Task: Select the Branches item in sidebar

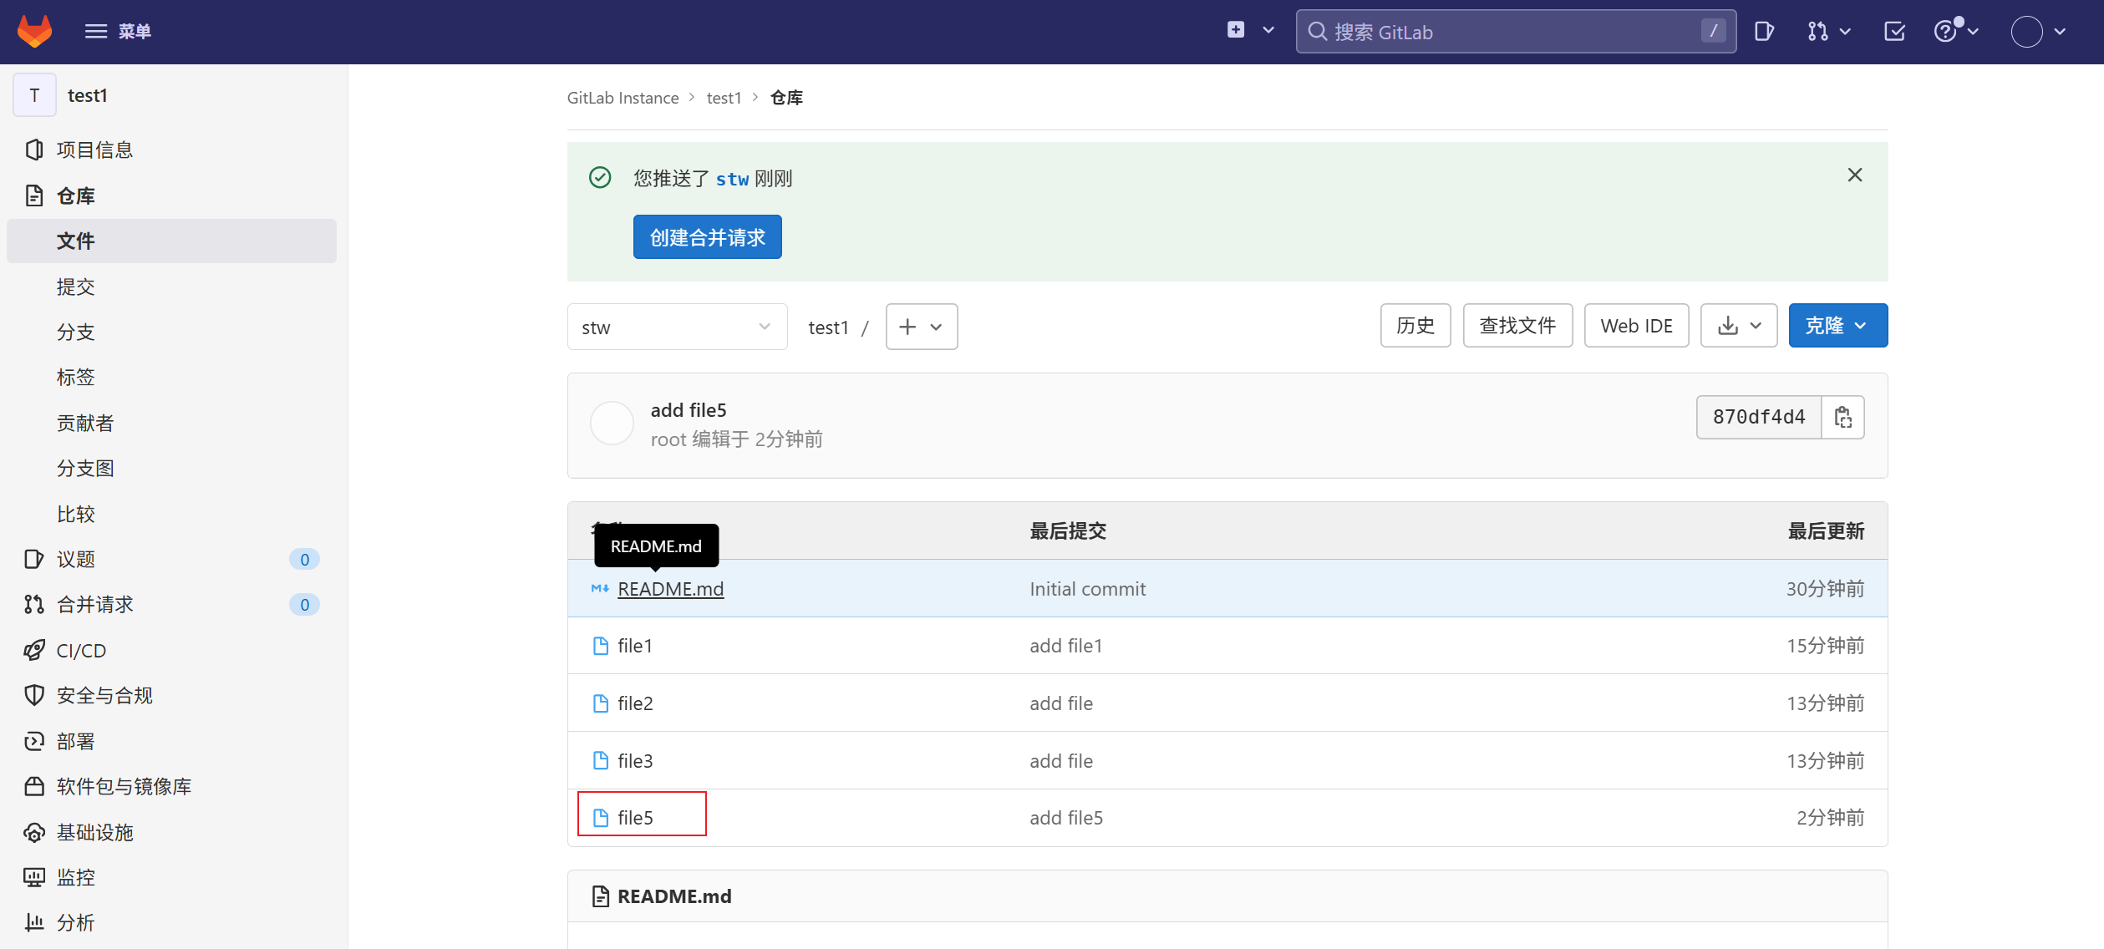Action: coord(75,332)
